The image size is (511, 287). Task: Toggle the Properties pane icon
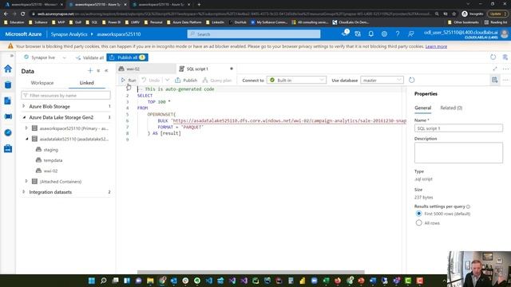[495, 80]
